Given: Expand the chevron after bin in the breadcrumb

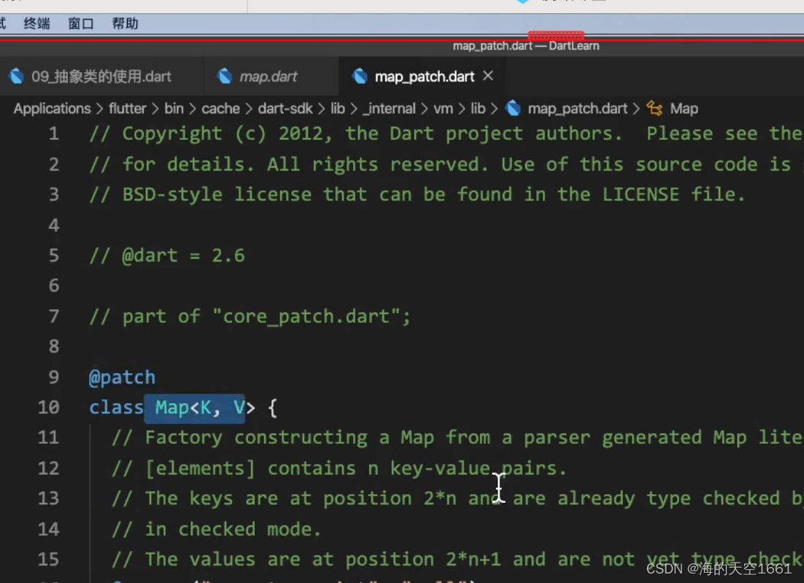Looking at the screenshot, I should pos(193,108).
